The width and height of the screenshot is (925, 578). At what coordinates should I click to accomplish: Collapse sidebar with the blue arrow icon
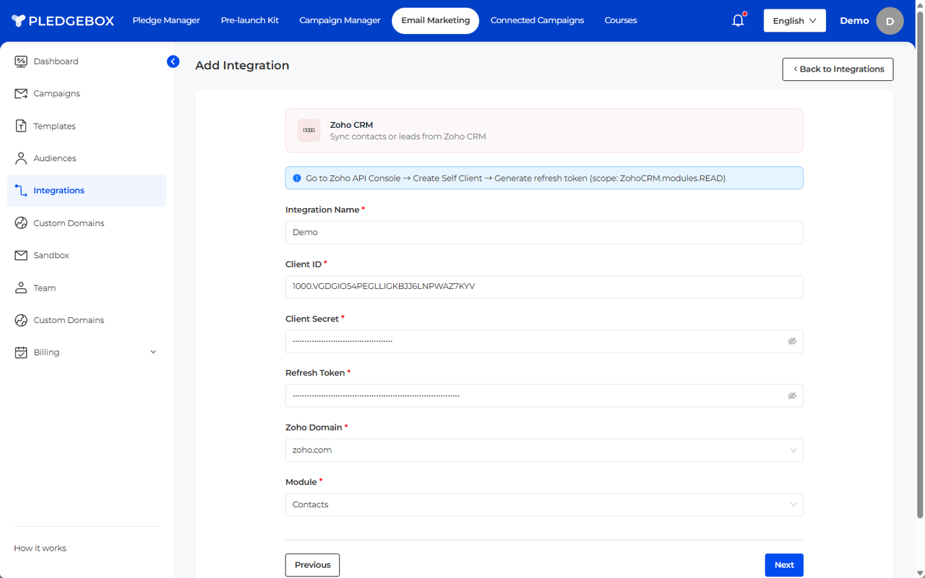(x=173, y=61)
